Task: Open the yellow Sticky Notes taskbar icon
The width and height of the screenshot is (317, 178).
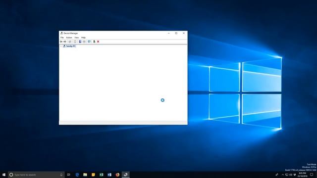Action: pos(93,175)
